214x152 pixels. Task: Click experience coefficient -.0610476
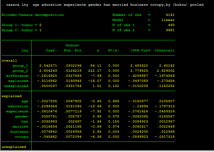[47, 111]
